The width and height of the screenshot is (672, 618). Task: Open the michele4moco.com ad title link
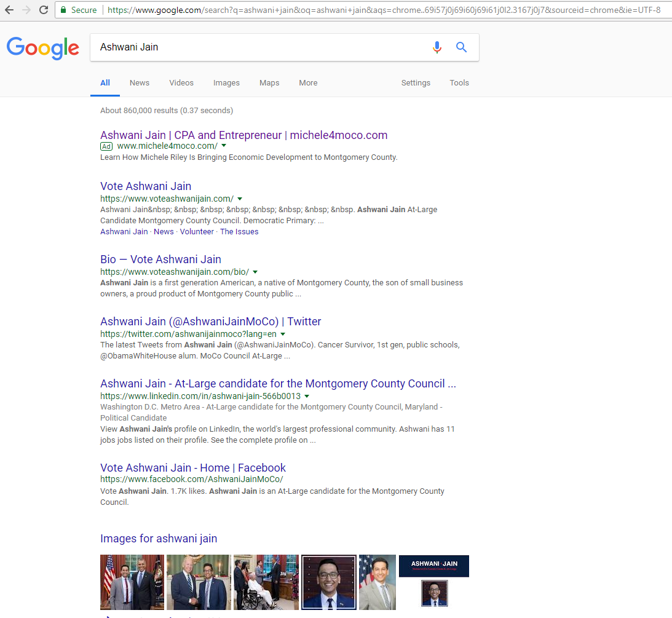click(x=244, y=135)
